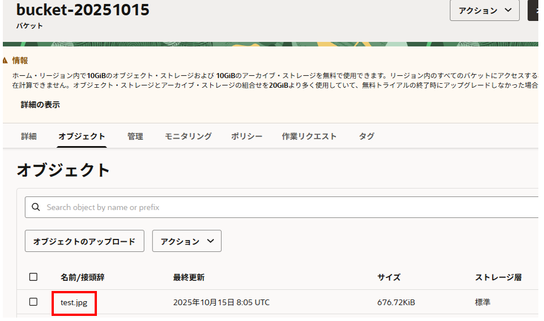544x321 pixels.
Task: Go to the モニタリング tab
Action: click(x=188, y=136)
